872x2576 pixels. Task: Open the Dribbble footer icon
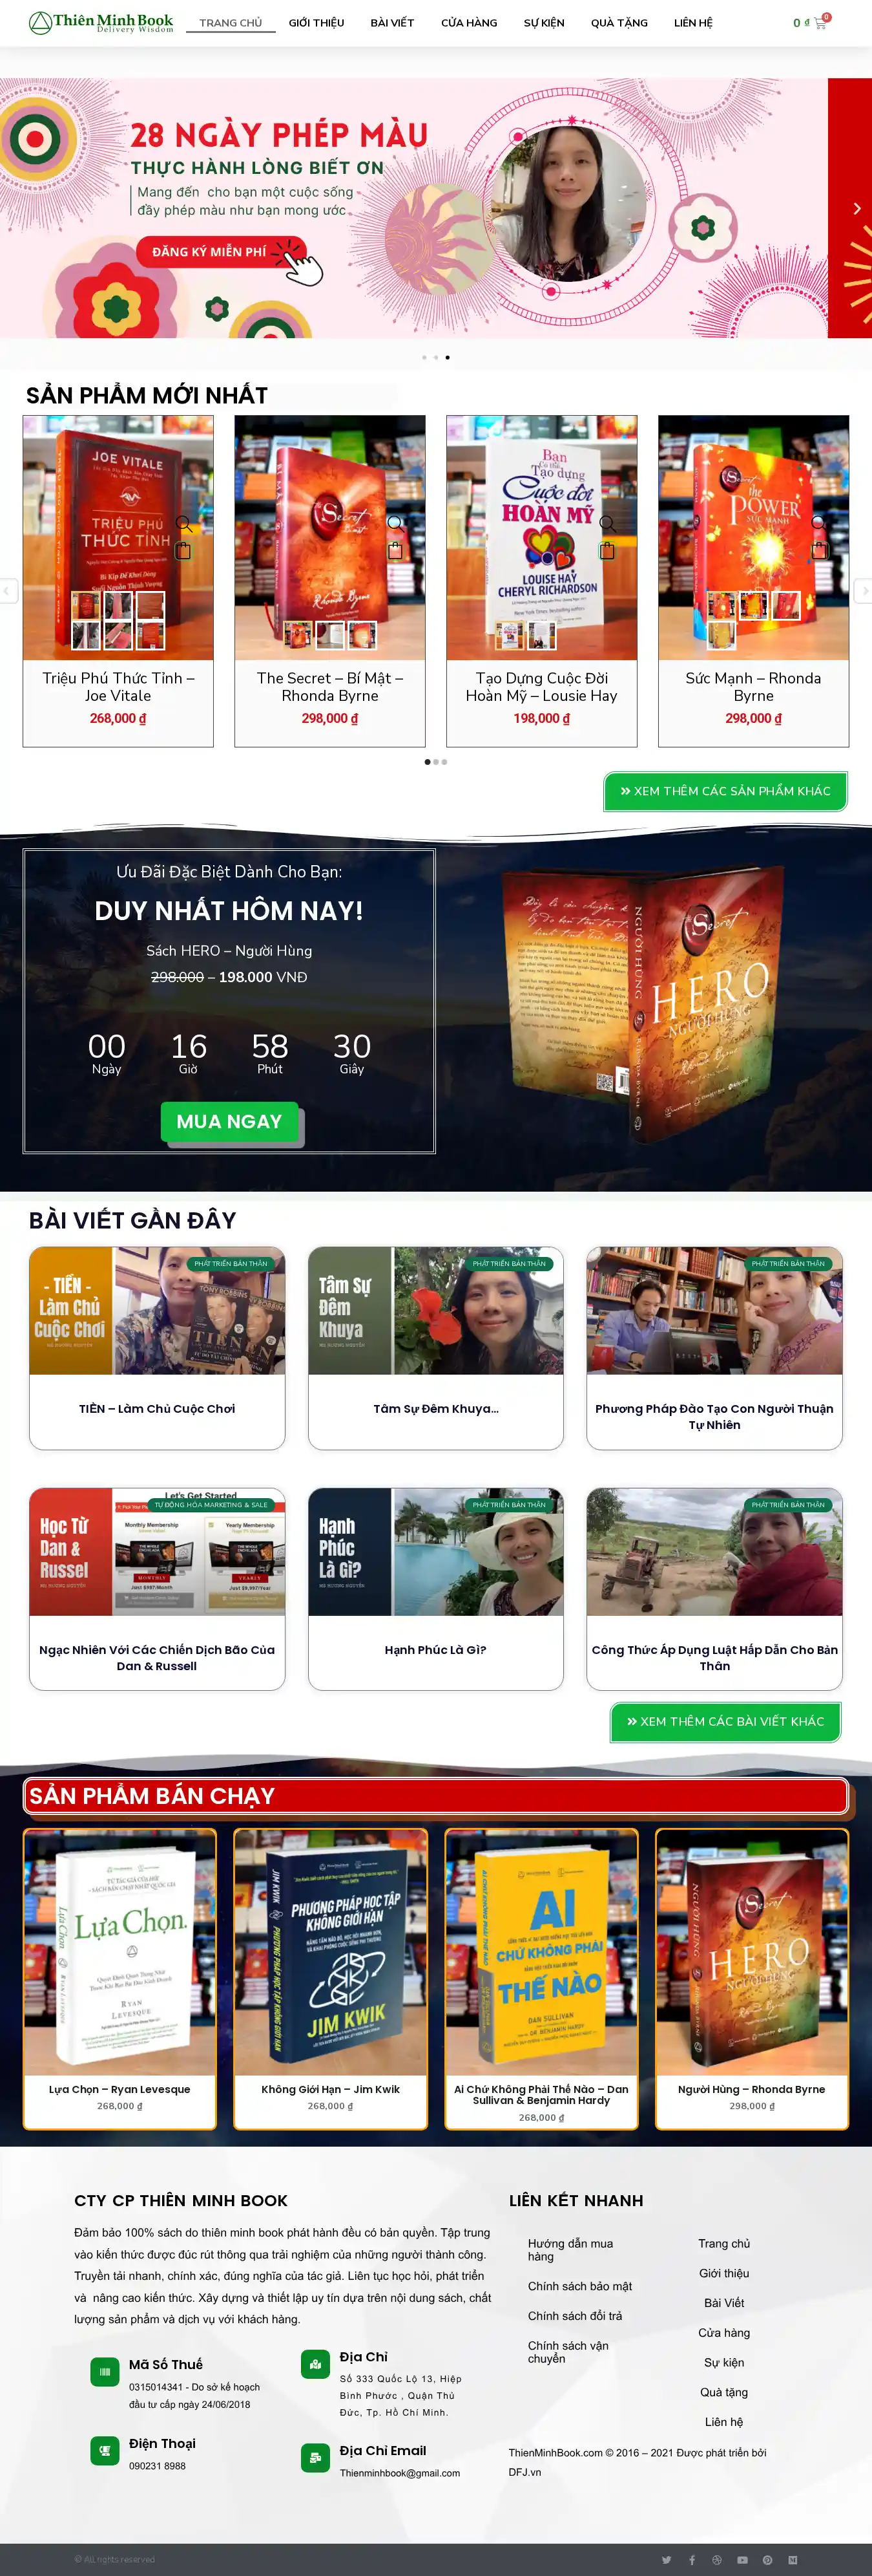pyautogui.click(x=716, y=2560)
